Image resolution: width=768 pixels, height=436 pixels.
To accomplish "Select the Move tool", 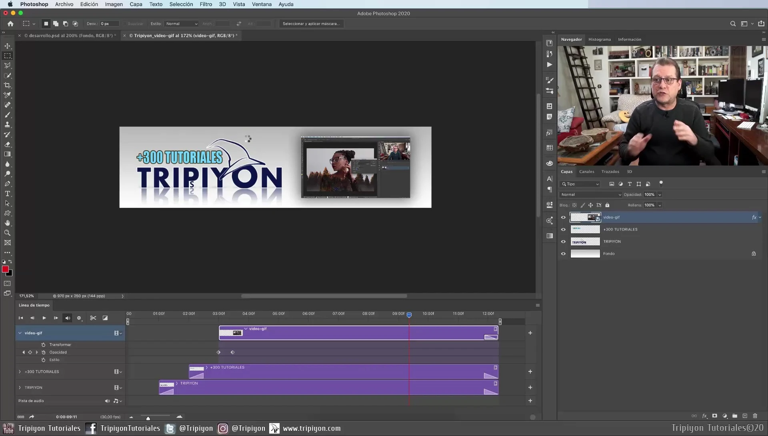I will point(8,46).
